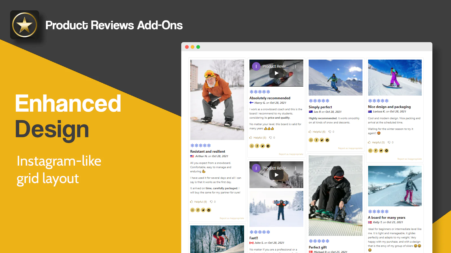Report Leo R's review as inappropriate
The width and height of the screenshot is (451, 253).
[x=350, y=148]
